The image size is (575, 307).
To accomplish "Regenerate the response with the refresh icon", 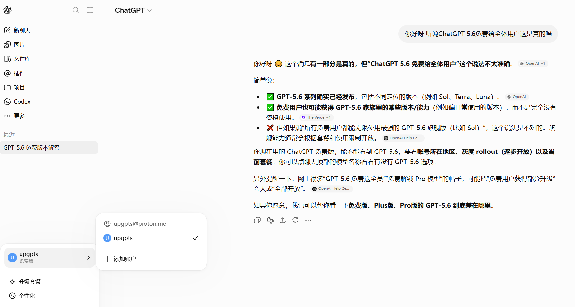I will coord(295,220).
